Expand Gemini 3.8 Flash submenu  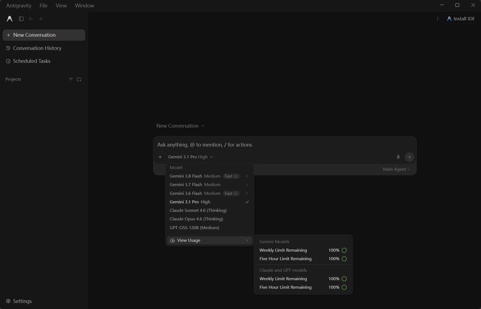247,176
